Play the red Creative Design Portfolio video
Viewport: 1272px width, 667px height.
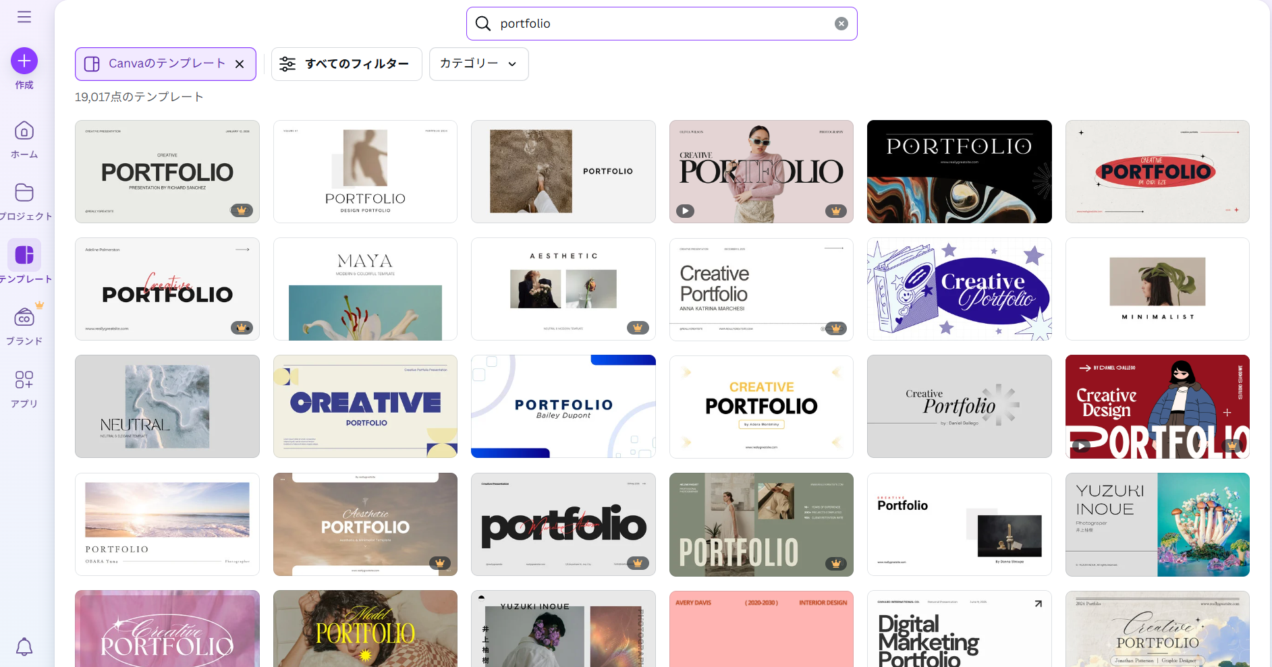pos(1082,446)
